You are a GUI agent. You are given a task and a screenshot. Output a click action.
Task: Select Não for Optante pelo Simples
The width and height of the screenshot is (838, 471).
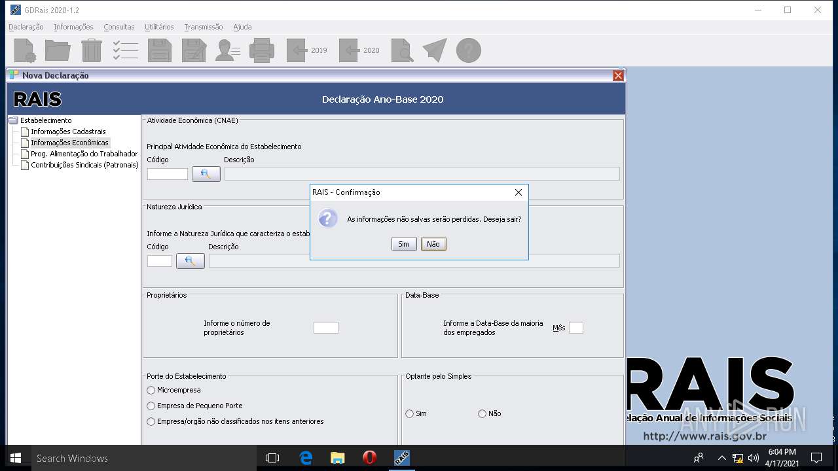pyautogui.click(x=483, y=413)
